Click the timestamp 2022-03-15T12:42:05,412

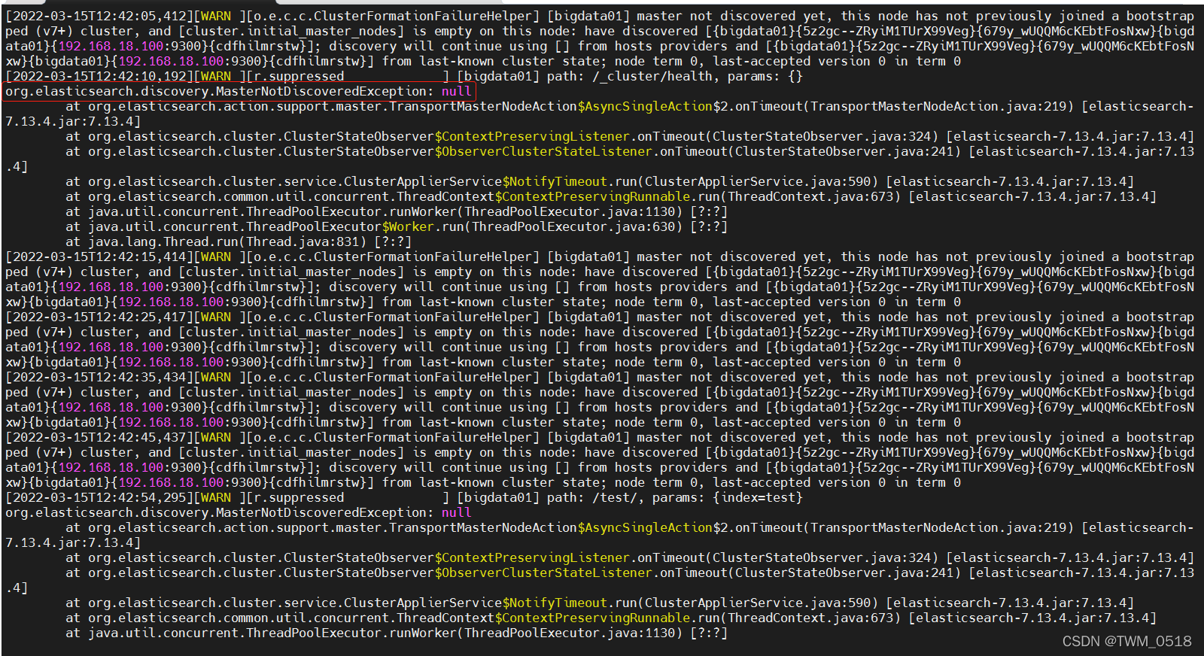(x=99, y=16)
